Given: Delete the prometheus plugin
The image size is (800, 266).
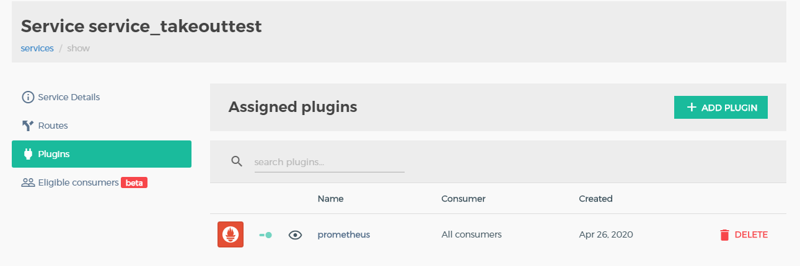Looking at the screenshot, I should pos(744,234).
